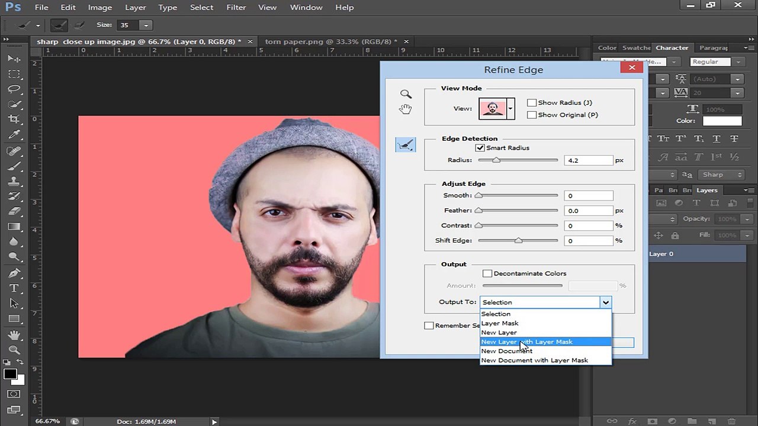Select the Pen tool
The image size is (758, 426).
(14, 273)
